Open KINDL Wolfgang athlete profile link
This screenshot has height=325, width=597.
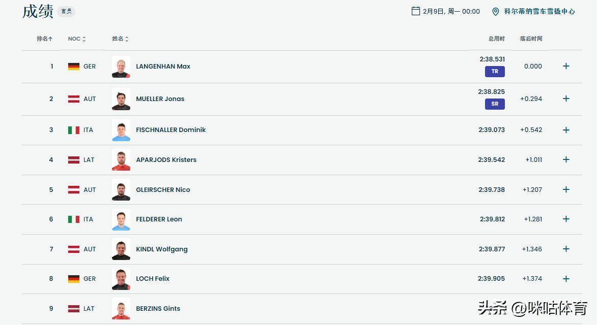[161, 249]
